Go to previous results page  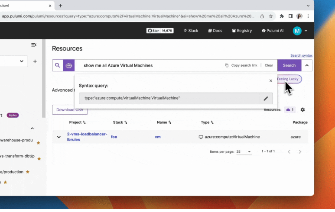click(x=289, y=151)
